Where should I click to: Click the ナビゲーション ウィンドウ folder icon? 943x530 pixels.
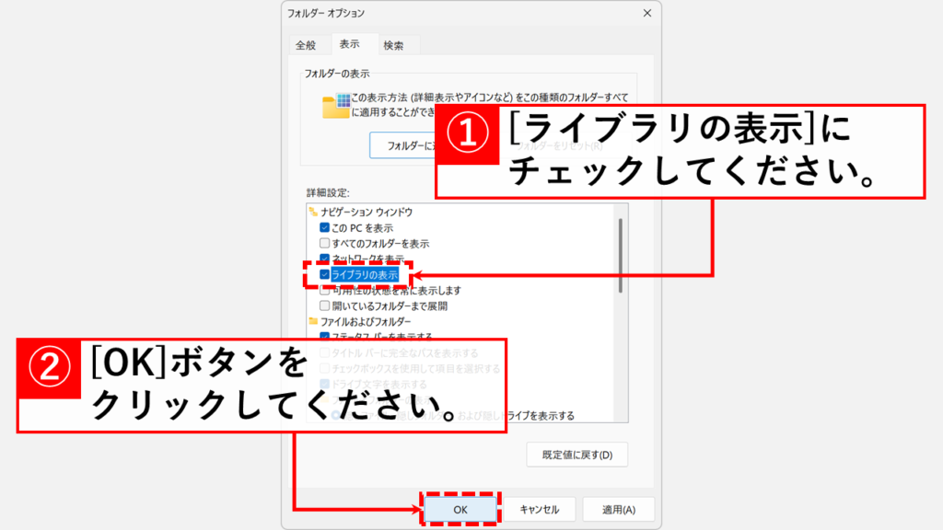click(313, 212)
